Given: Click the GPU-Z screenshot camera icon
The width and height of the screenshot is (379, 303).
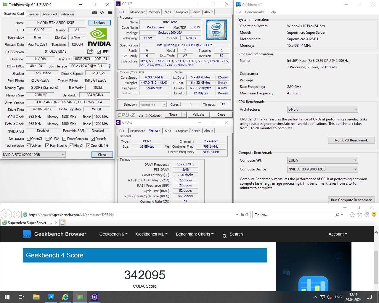Looking at the screenshot, I should (94, 12).
